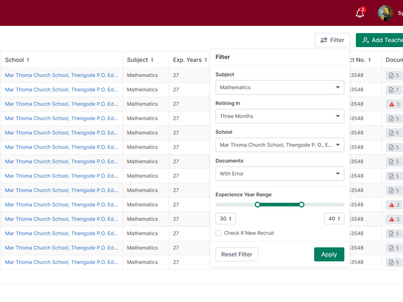Click stepper arrows in the 40 field
The height and width of the screenshot is (302, 403).
click(339, 219)
